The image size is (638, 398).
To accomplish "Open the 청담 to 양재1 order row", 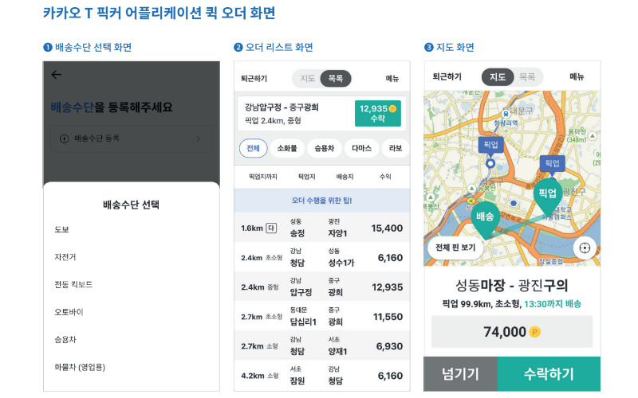I will tap(322, 346).
